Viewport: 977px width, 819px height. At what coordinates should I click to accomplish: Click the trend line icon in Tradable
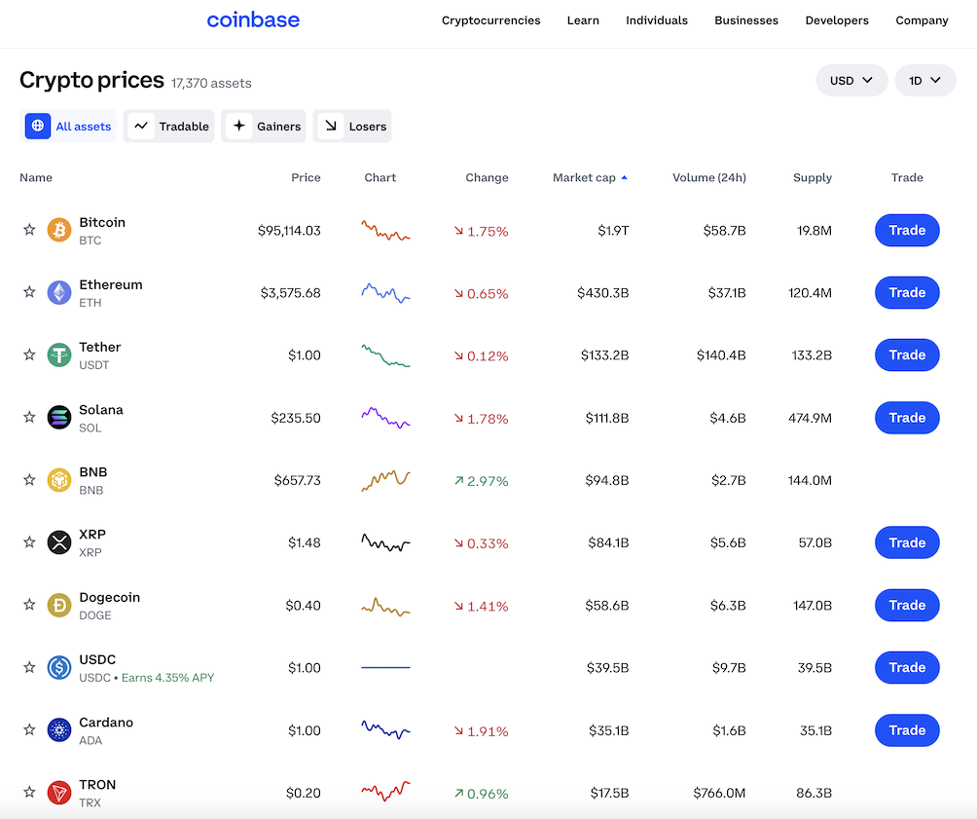(141, 126)
